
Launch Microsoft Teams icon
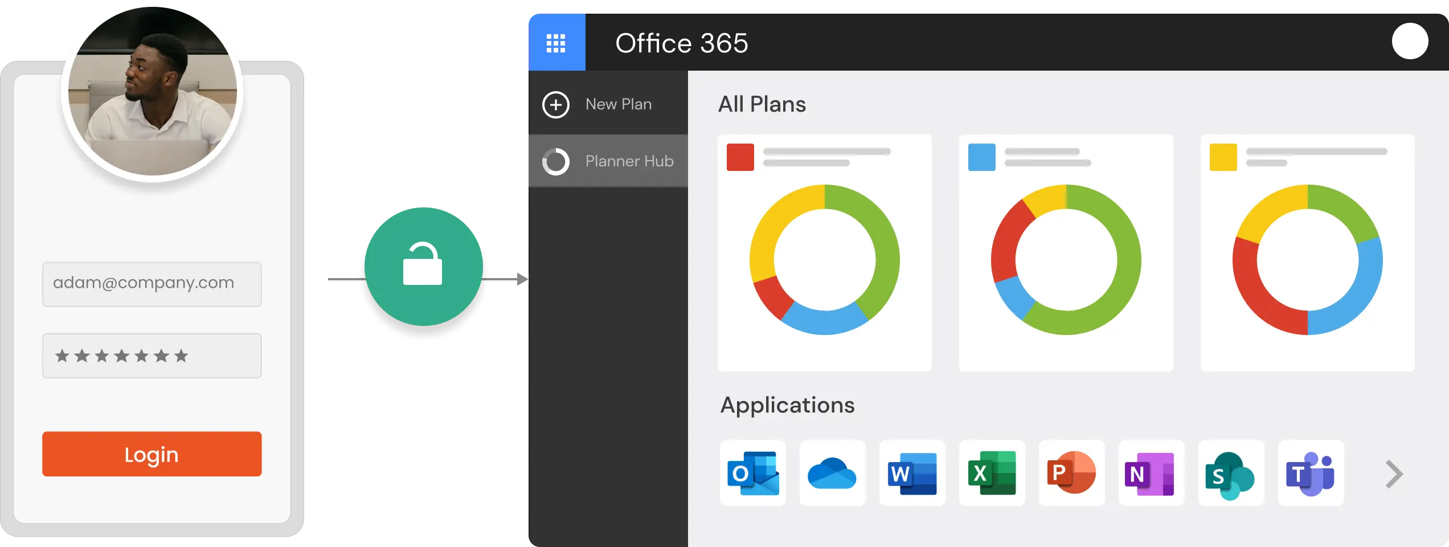point(1310,473)
